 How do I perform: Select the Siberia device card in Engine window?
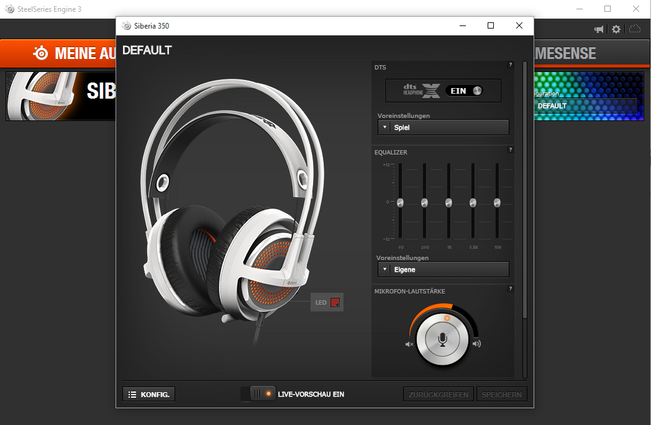[61, 96]
